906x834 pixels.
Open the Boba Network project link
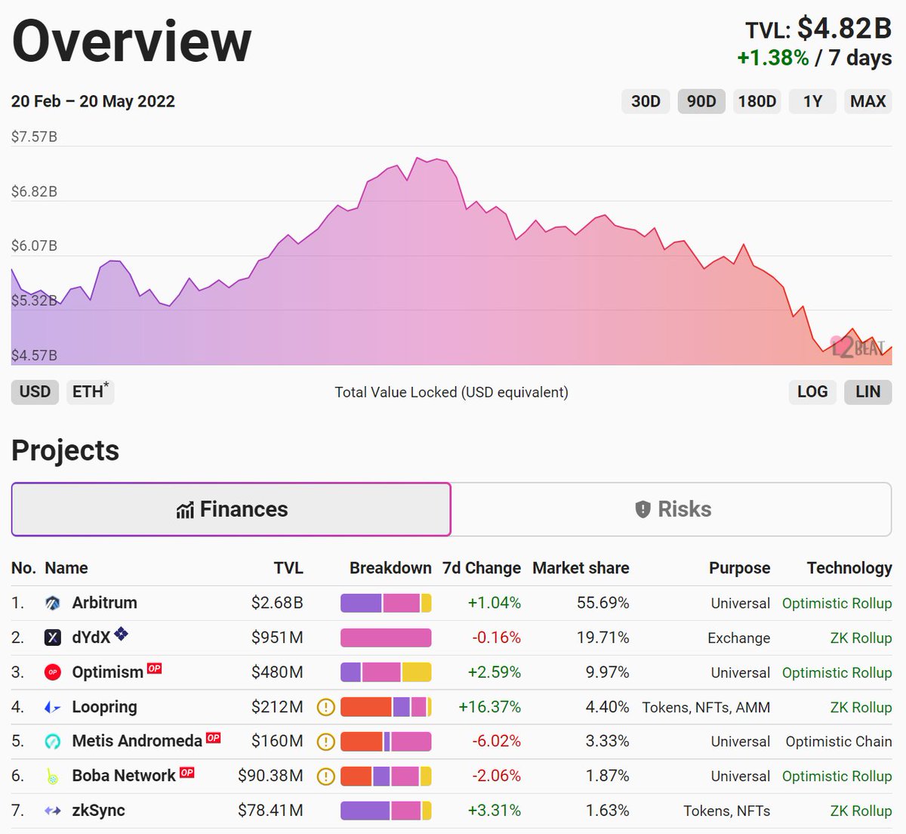pos(124,776)
